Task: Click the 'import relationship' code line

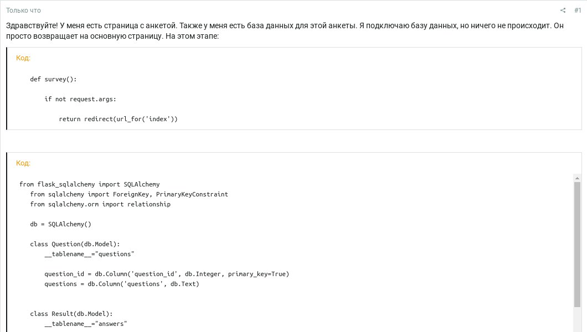Action: [100, 204]
